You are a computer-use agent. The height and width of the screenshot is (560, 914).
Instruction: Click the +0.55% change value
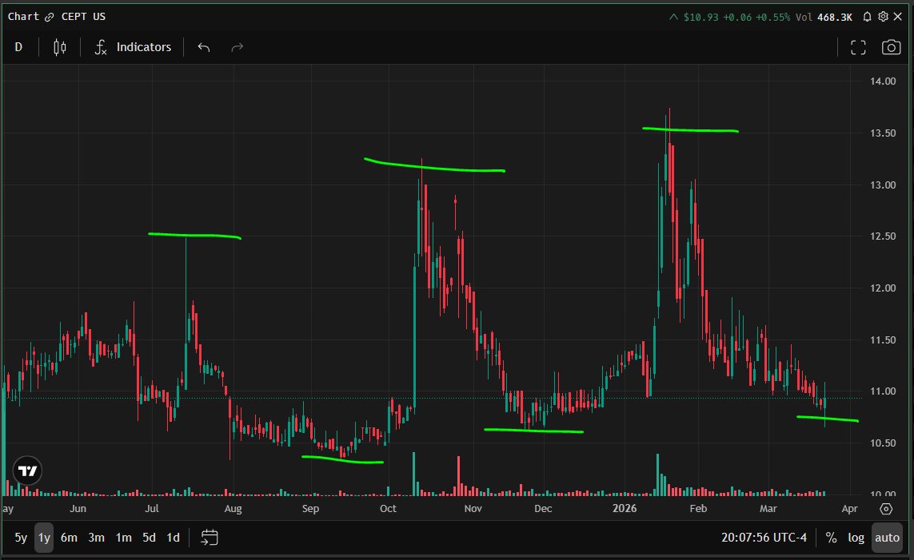click(773, 17)
